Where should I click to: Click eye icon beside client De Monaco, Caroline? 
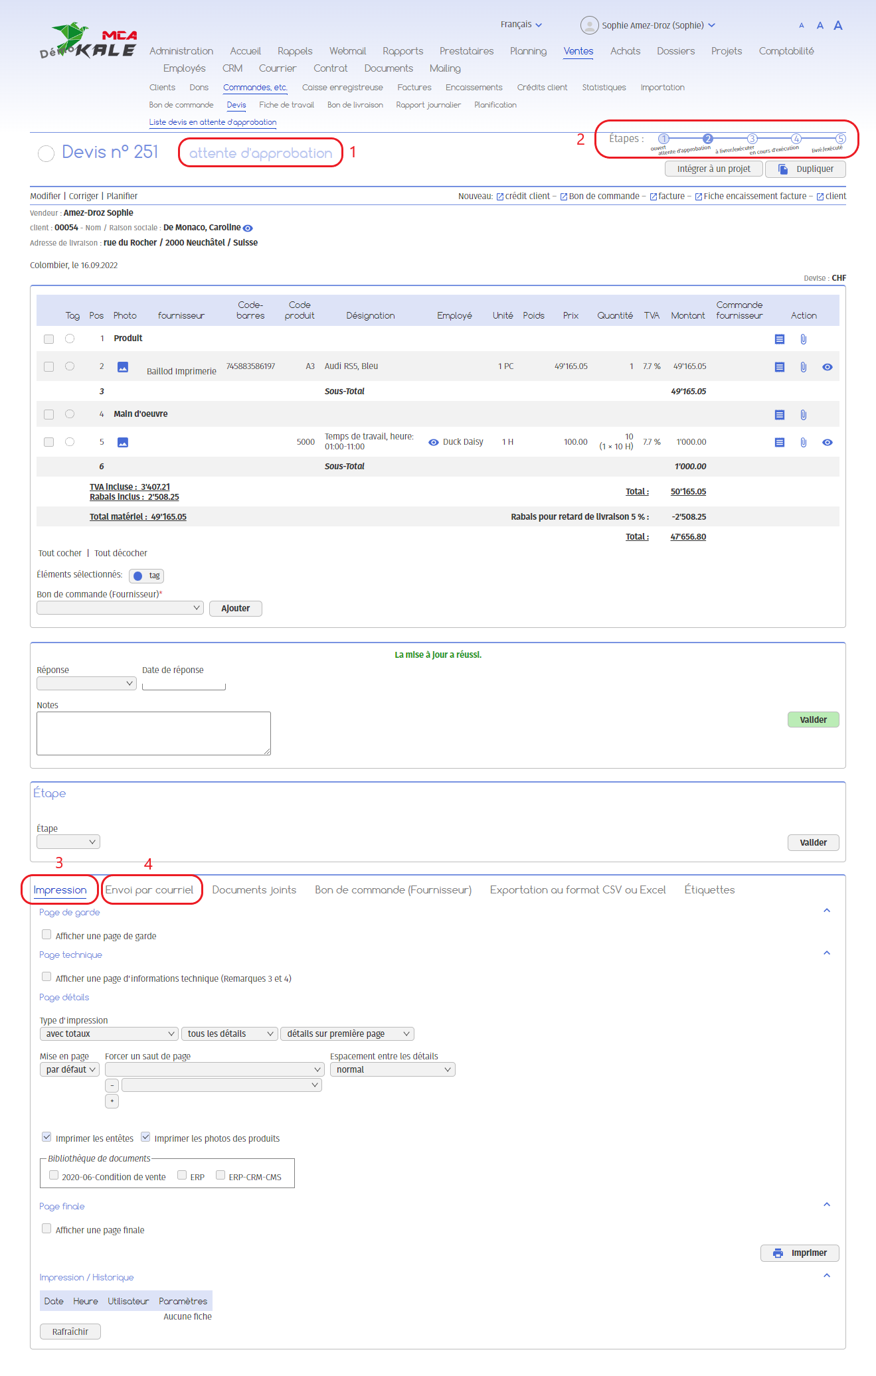click(x=248, y=228)
